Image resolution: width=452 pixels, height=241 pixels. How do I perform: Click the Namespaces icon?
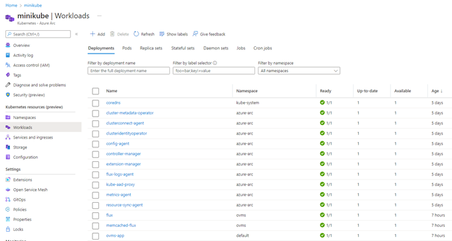(8, 117)
